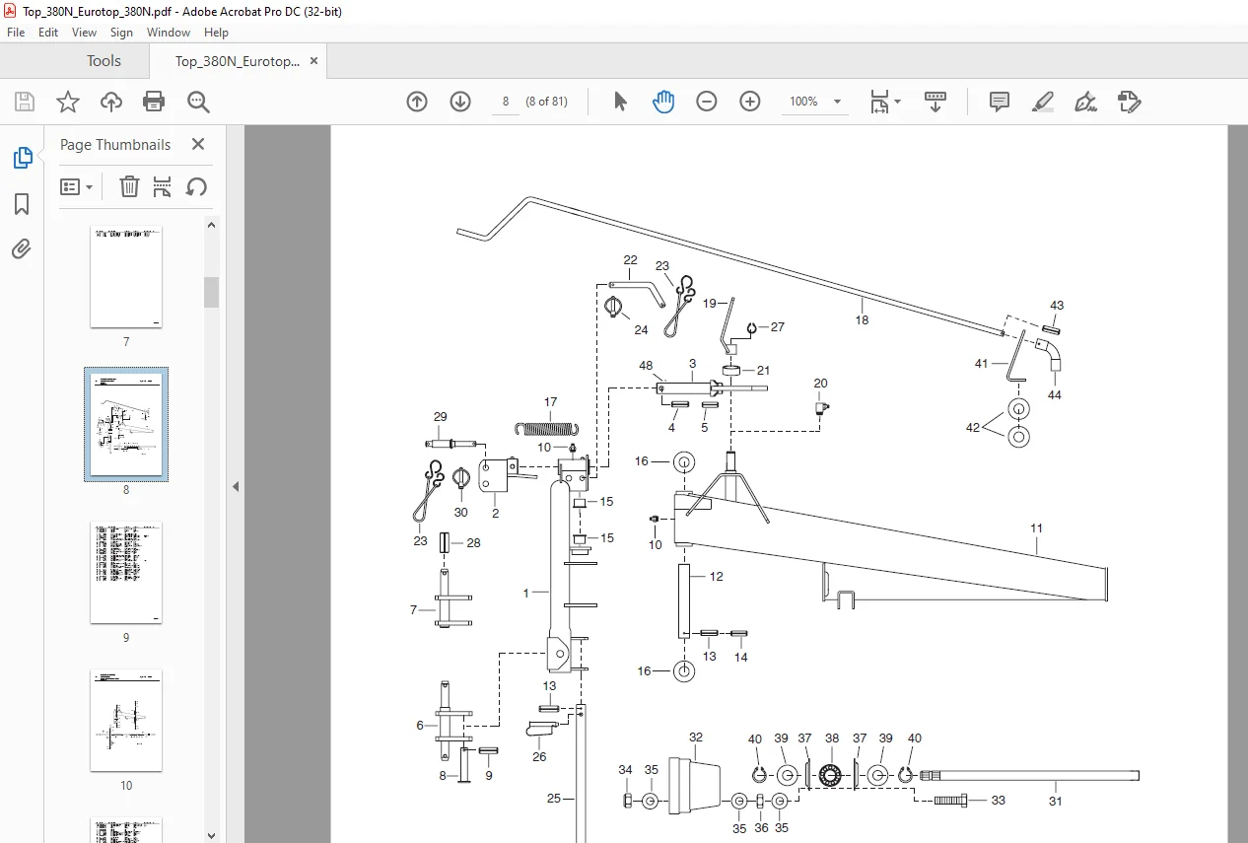Viewport: 1248px width, 843px height.
Task: Toggle the Page Thumbnails sidebar panel
Action: coord(22,158)
